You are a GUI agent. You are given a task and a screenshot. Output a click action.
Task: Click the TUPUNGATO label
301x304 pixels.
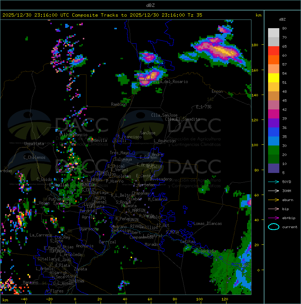click(59, 251)
